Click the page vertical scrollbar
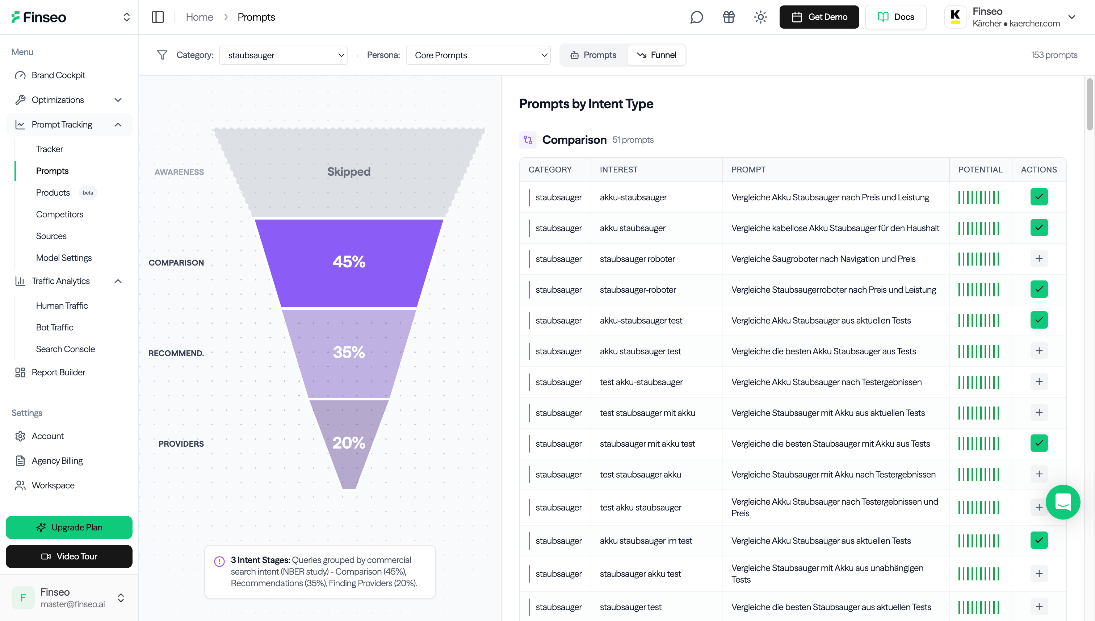1095x621 pixels. (x=1090, y=104)
